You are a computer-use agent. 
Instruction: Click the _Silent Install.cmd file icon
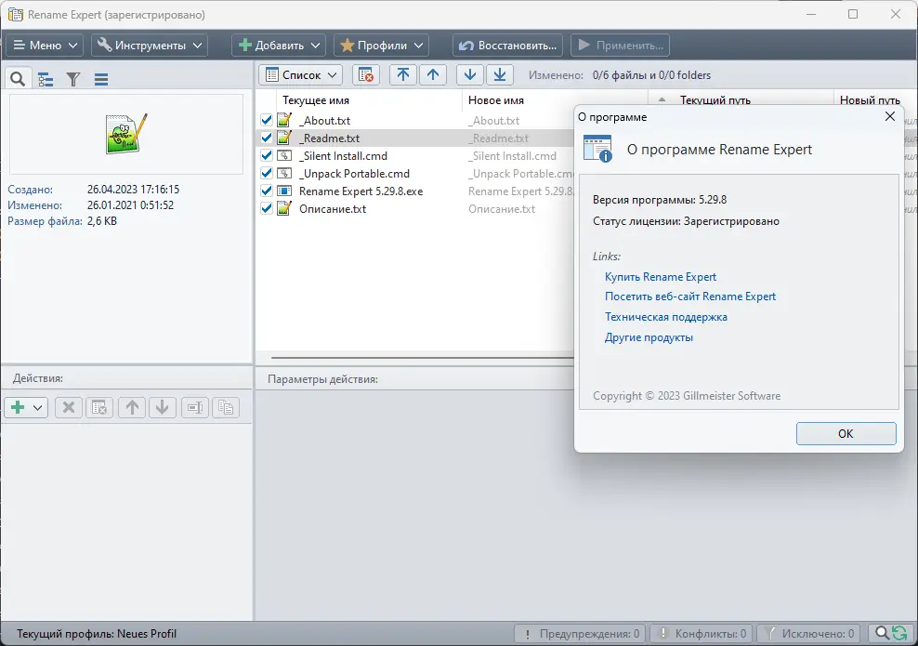284,155
